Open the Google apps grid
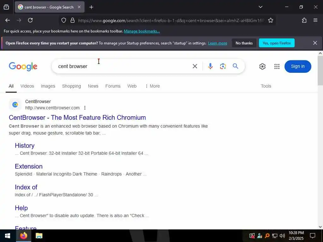This screenshot has width=323, height=242. pos(277,66)
